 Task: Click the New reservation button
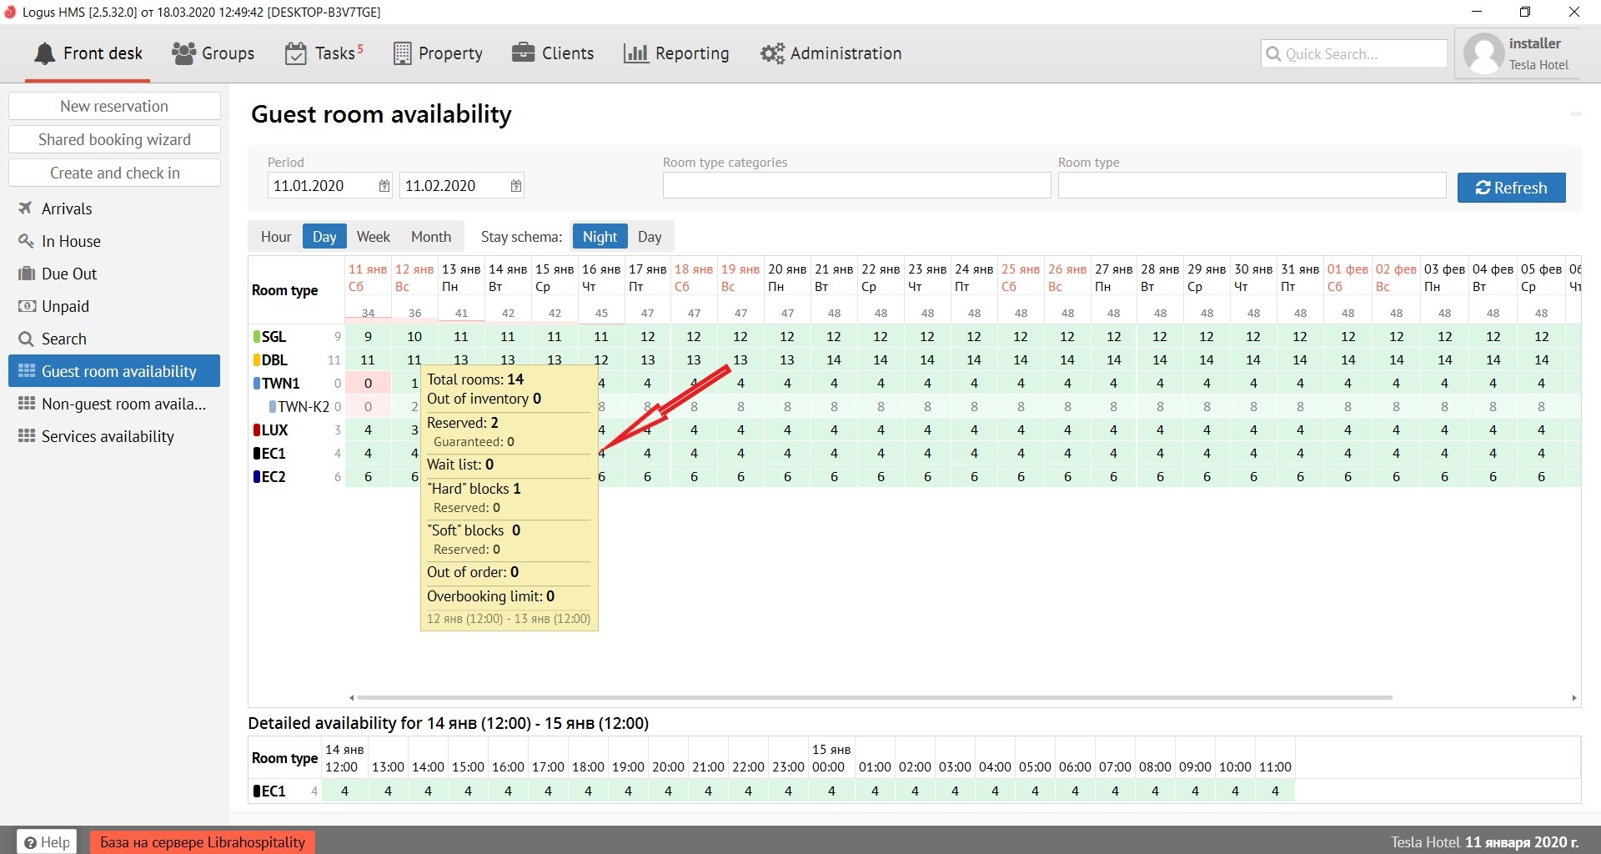click(114, 106)
